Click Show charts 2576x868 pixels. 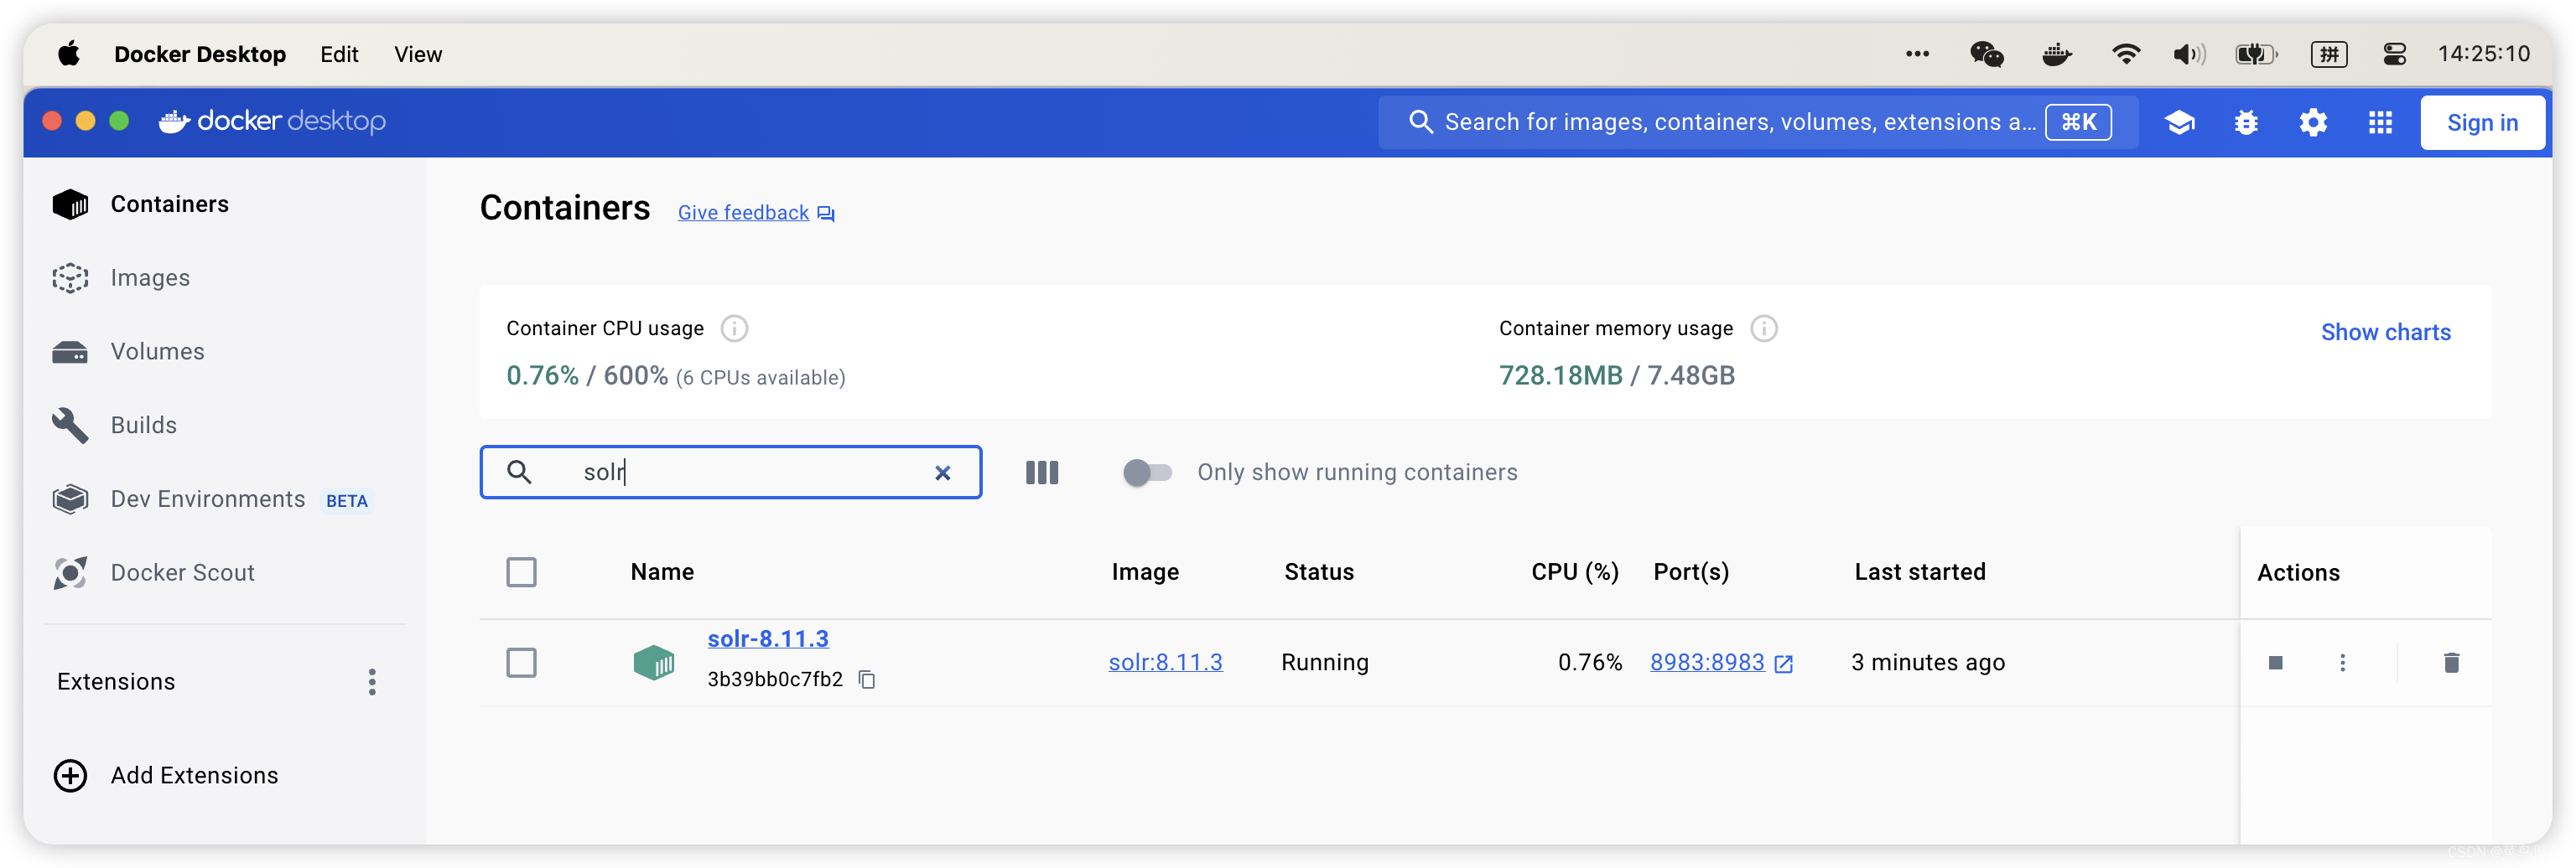(2385, 333)
